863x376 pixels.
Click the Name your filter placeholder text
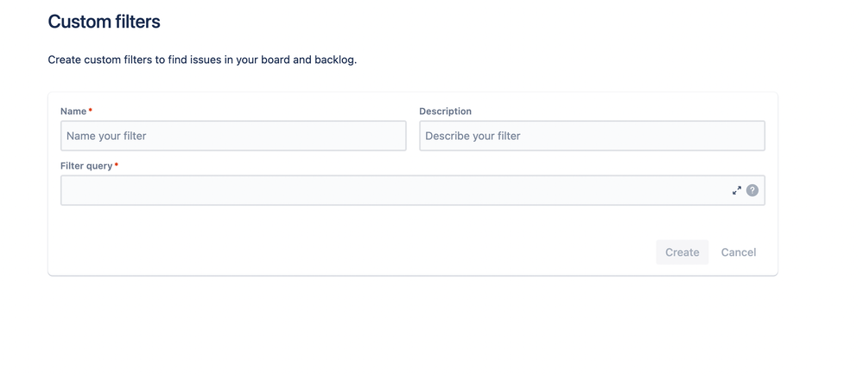(106, 136)
